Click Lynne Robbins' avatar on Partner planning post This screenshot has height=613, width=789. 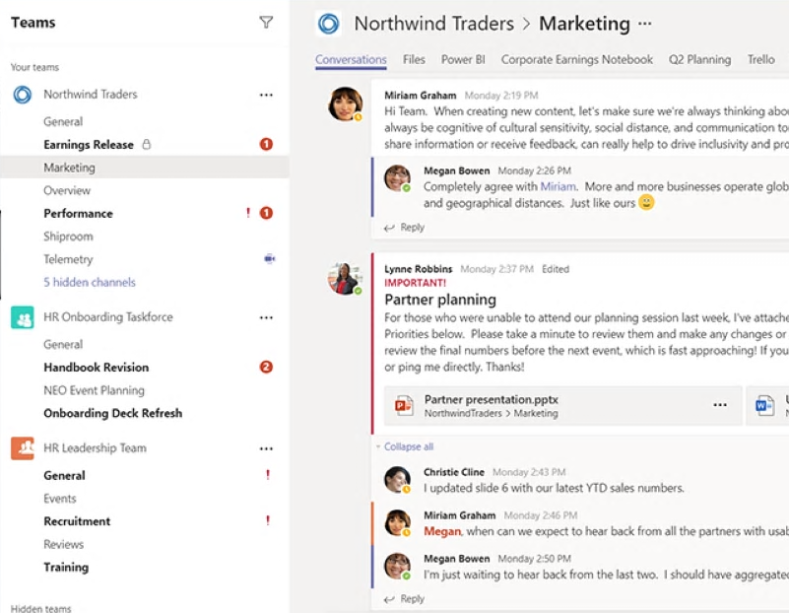(x=345, y=278)
